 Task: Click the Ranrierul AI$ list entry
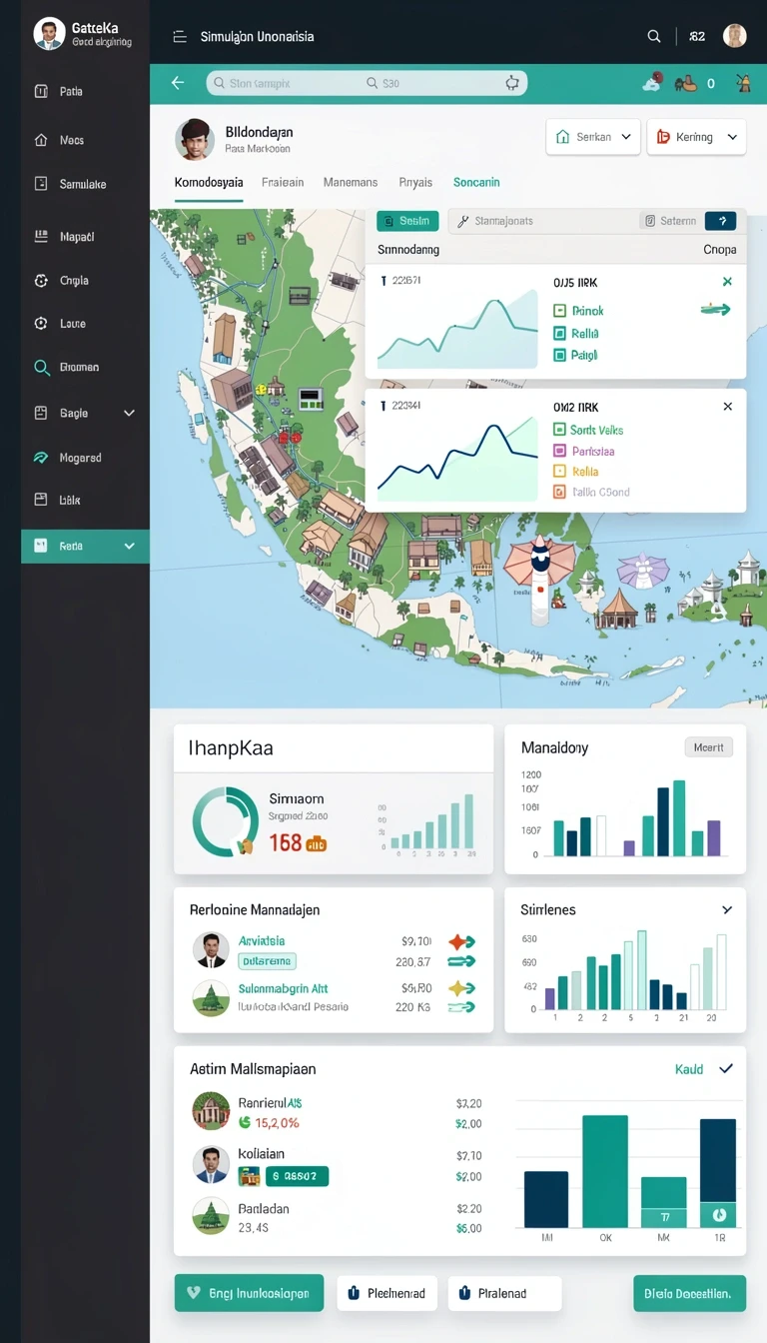click(335, 1112)
